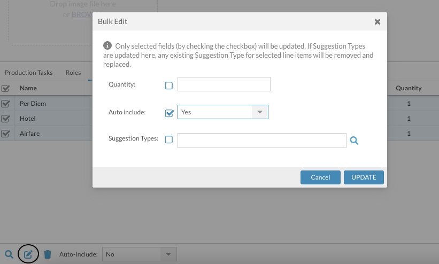Click the Suggestion Types input field
Image resolution: width=439 pixels, height=264 pixels.
[x=261, y=141]
